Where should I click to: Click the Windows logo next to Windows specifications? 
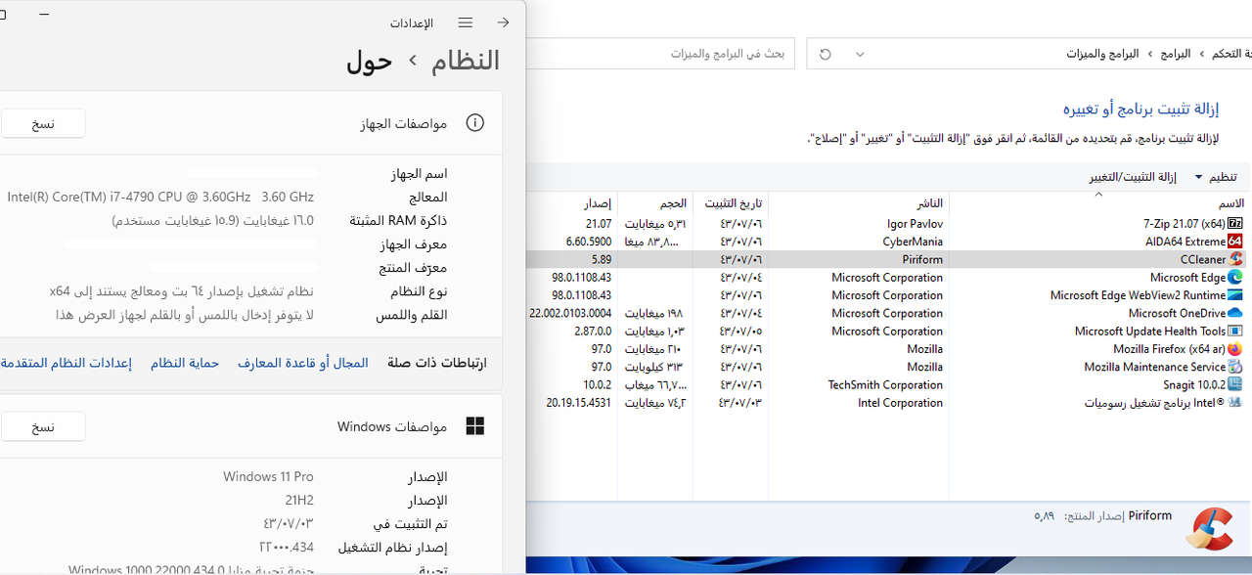pyautogui.click(x=475, y=426)
